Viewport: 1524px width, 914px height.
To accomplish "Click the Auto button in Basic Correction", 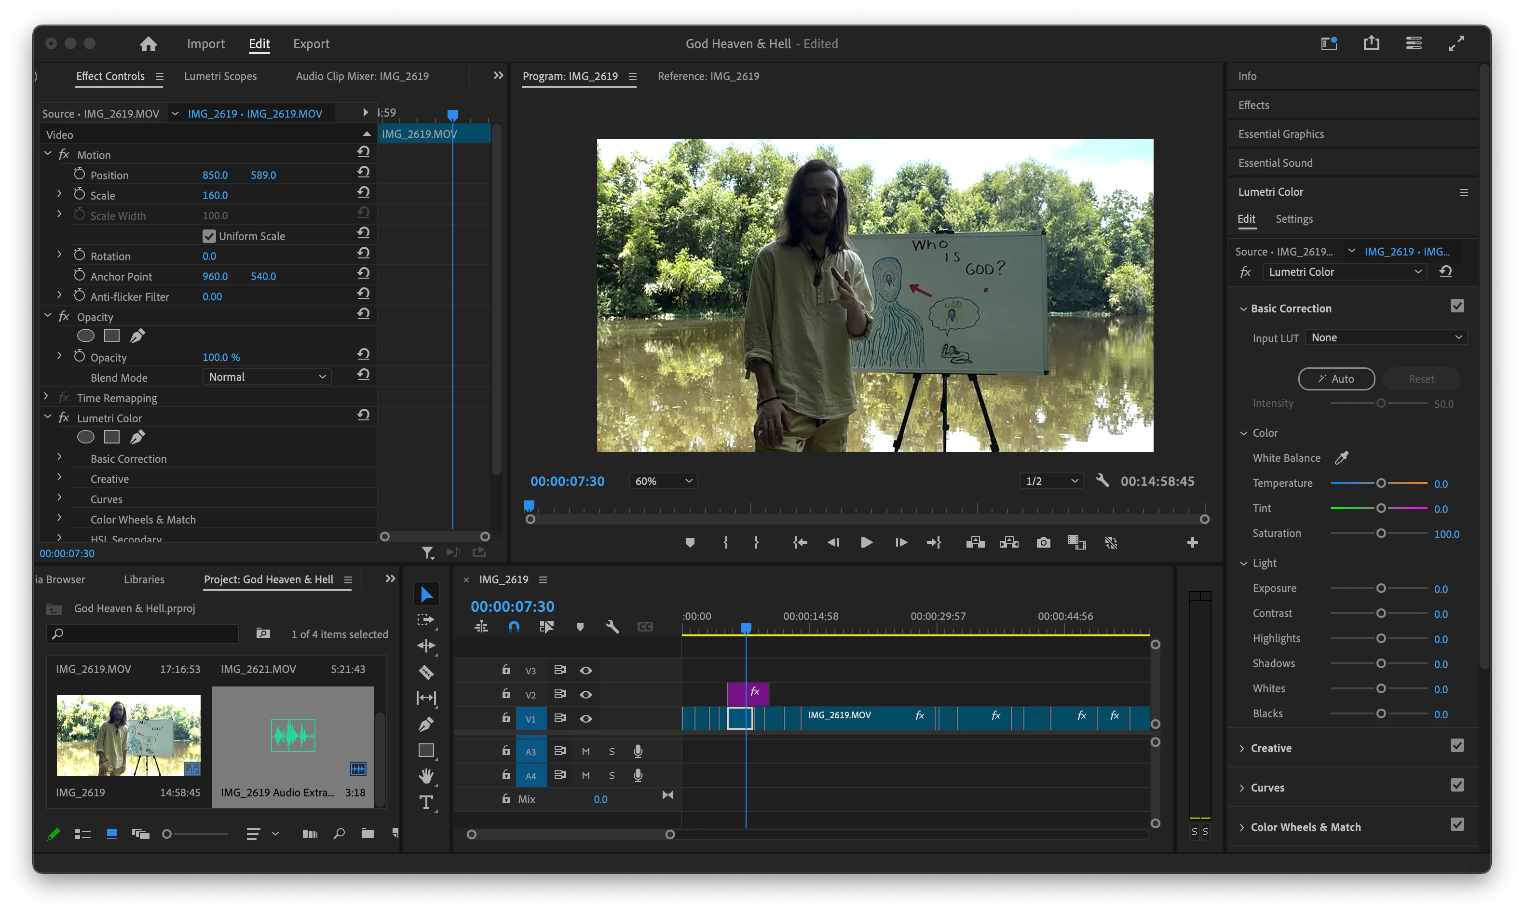I will pyautogui.click(x=1336, y=379).
